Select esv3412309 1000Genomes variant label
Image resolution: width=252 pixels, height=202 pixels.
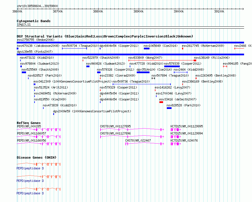click(72, 81)
